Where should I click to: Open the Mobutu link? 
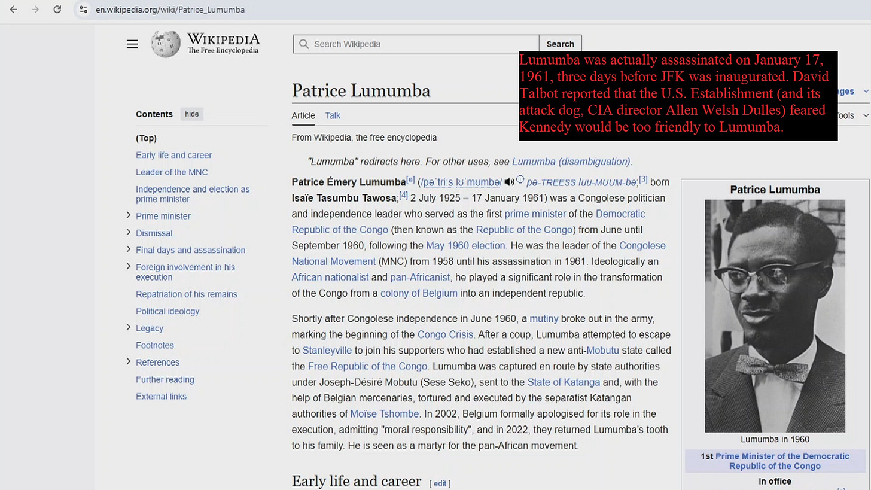[x=602, y=351]
